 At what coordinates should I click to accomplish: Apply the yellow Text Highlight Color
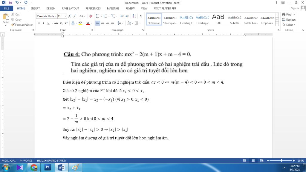tap(80, 23)
